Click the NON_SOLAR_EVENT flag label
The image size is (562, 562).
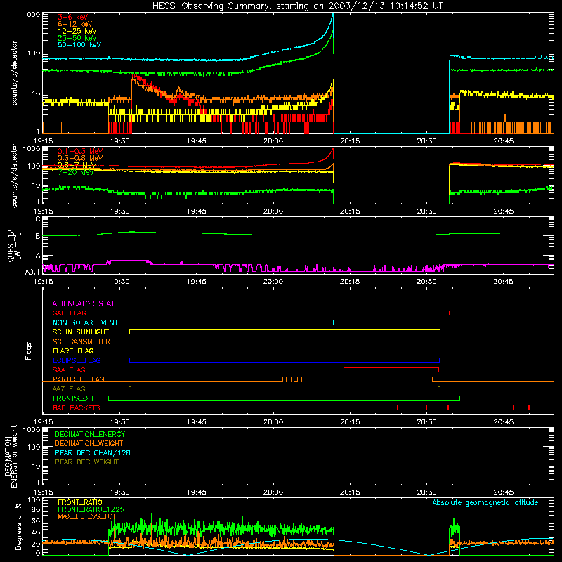(x=85, y=322)
